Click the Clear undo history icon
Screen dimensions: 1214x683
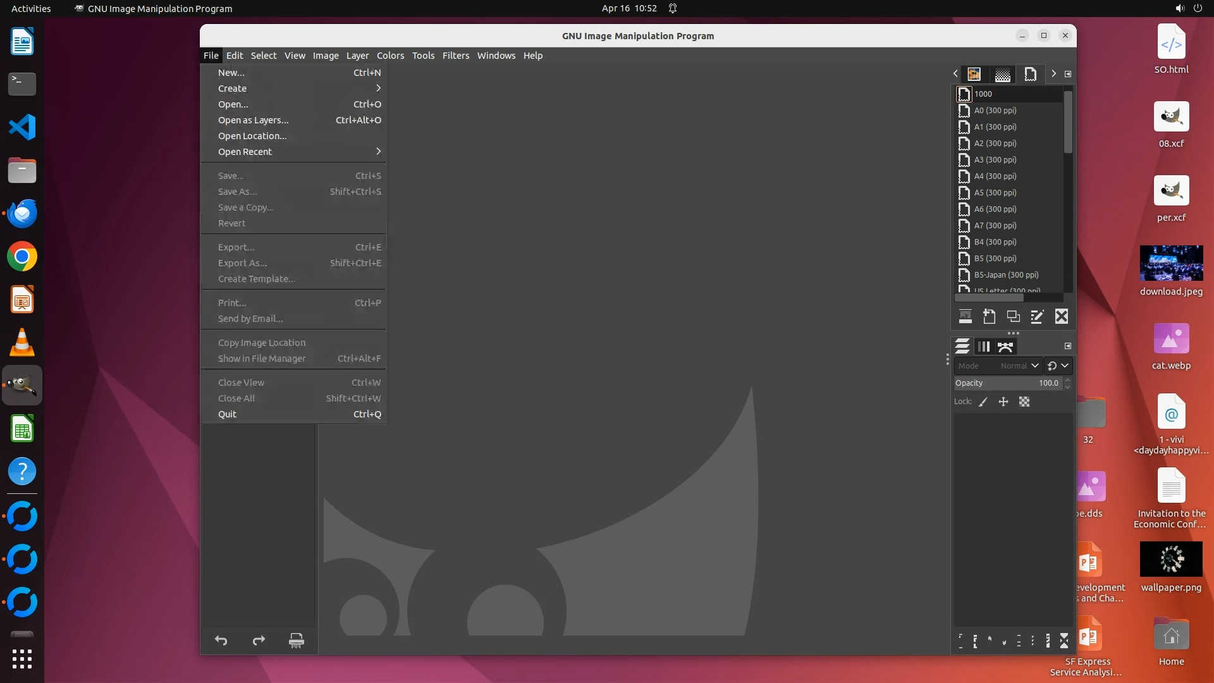click(296, 641)
